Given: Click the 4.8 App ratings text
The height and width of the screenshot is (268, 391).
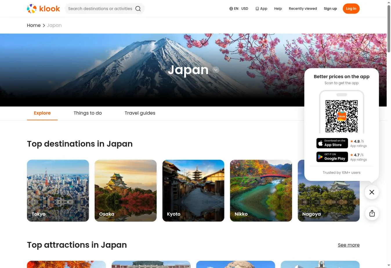Looking at the screenshot, I should click(359, 143).
